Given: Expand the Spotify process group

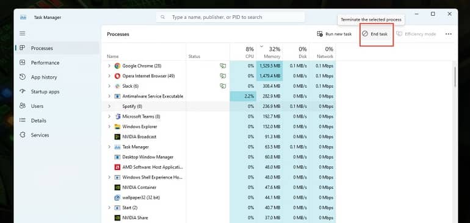Looking at the screenshot, I should pyautogui.click(x=109, y=106).
